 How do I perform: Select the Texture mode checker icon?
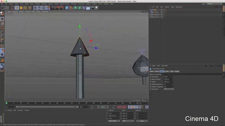click(2, 23)
